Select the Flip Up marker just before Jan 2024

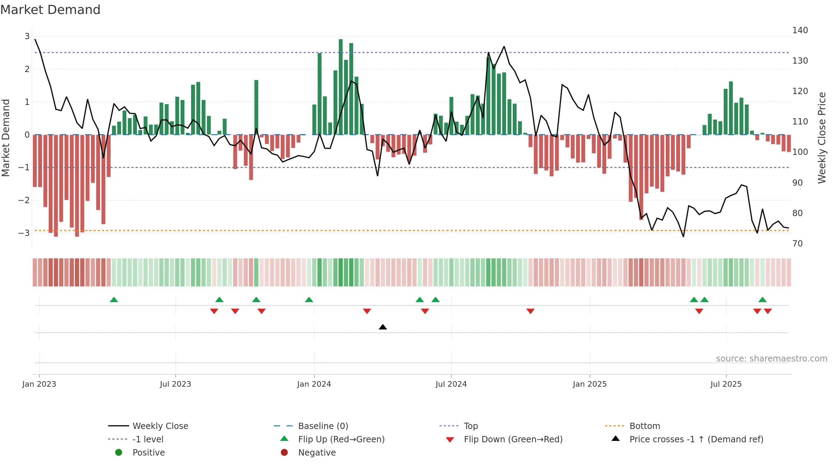(x=309, y=300)
